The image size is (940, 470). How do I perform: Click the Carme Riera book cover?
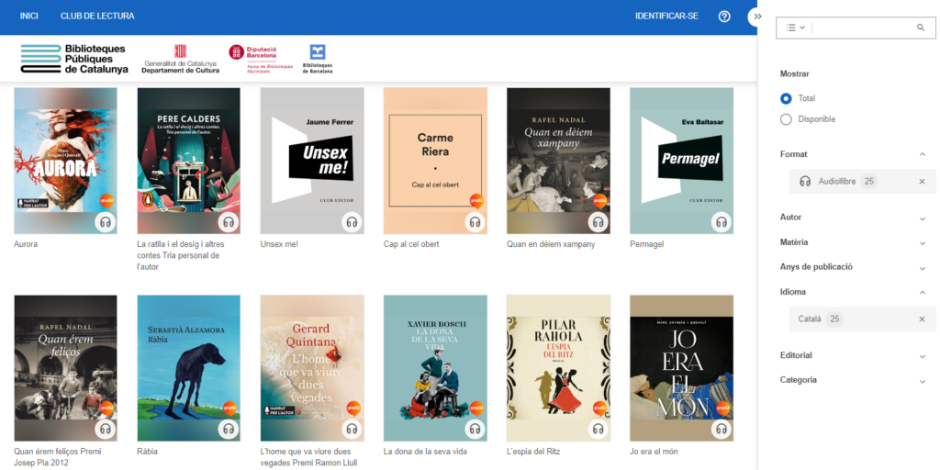(435, 161)
